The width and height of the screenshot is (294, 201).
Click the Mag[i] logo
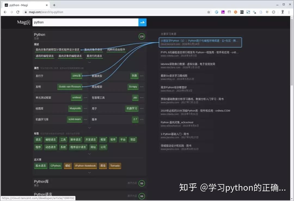click(24, 22)
